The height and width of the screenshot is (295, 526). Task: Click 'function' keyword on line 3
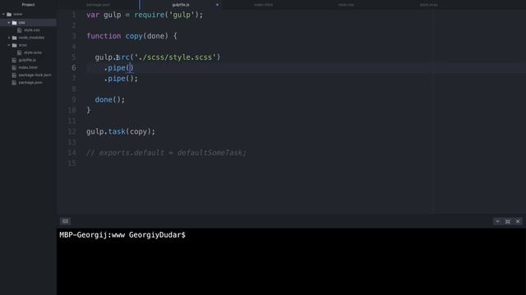[104, 36]
